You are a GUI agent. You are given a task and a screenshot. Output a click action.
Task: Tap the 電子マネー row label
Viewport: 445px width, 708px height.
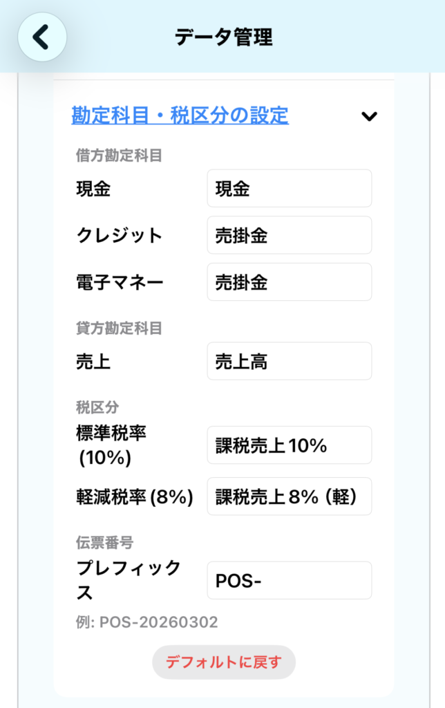point(119,282)
